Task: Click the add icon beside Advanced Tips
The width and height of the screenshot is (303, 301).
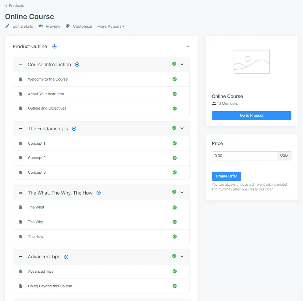Action: (x=67, y=257)
